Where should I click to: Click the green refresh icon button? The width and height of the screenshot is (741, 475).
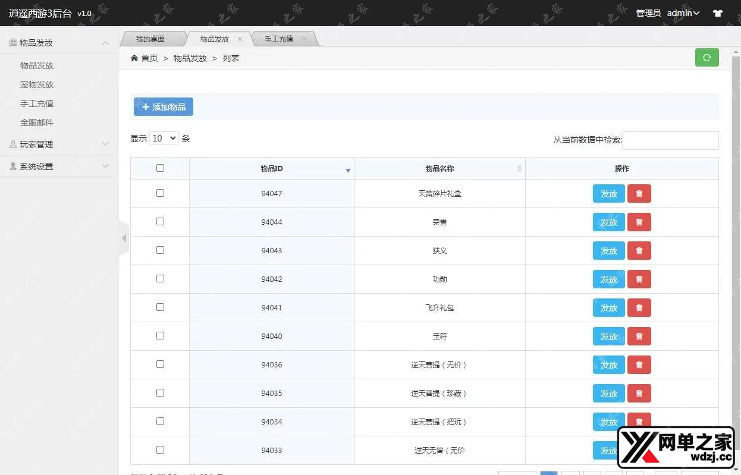coord(707,58)
